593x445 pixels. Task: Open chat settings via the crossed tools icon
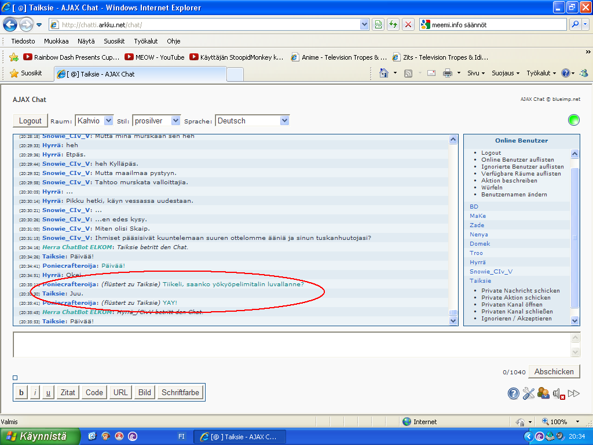pos(528,393)
